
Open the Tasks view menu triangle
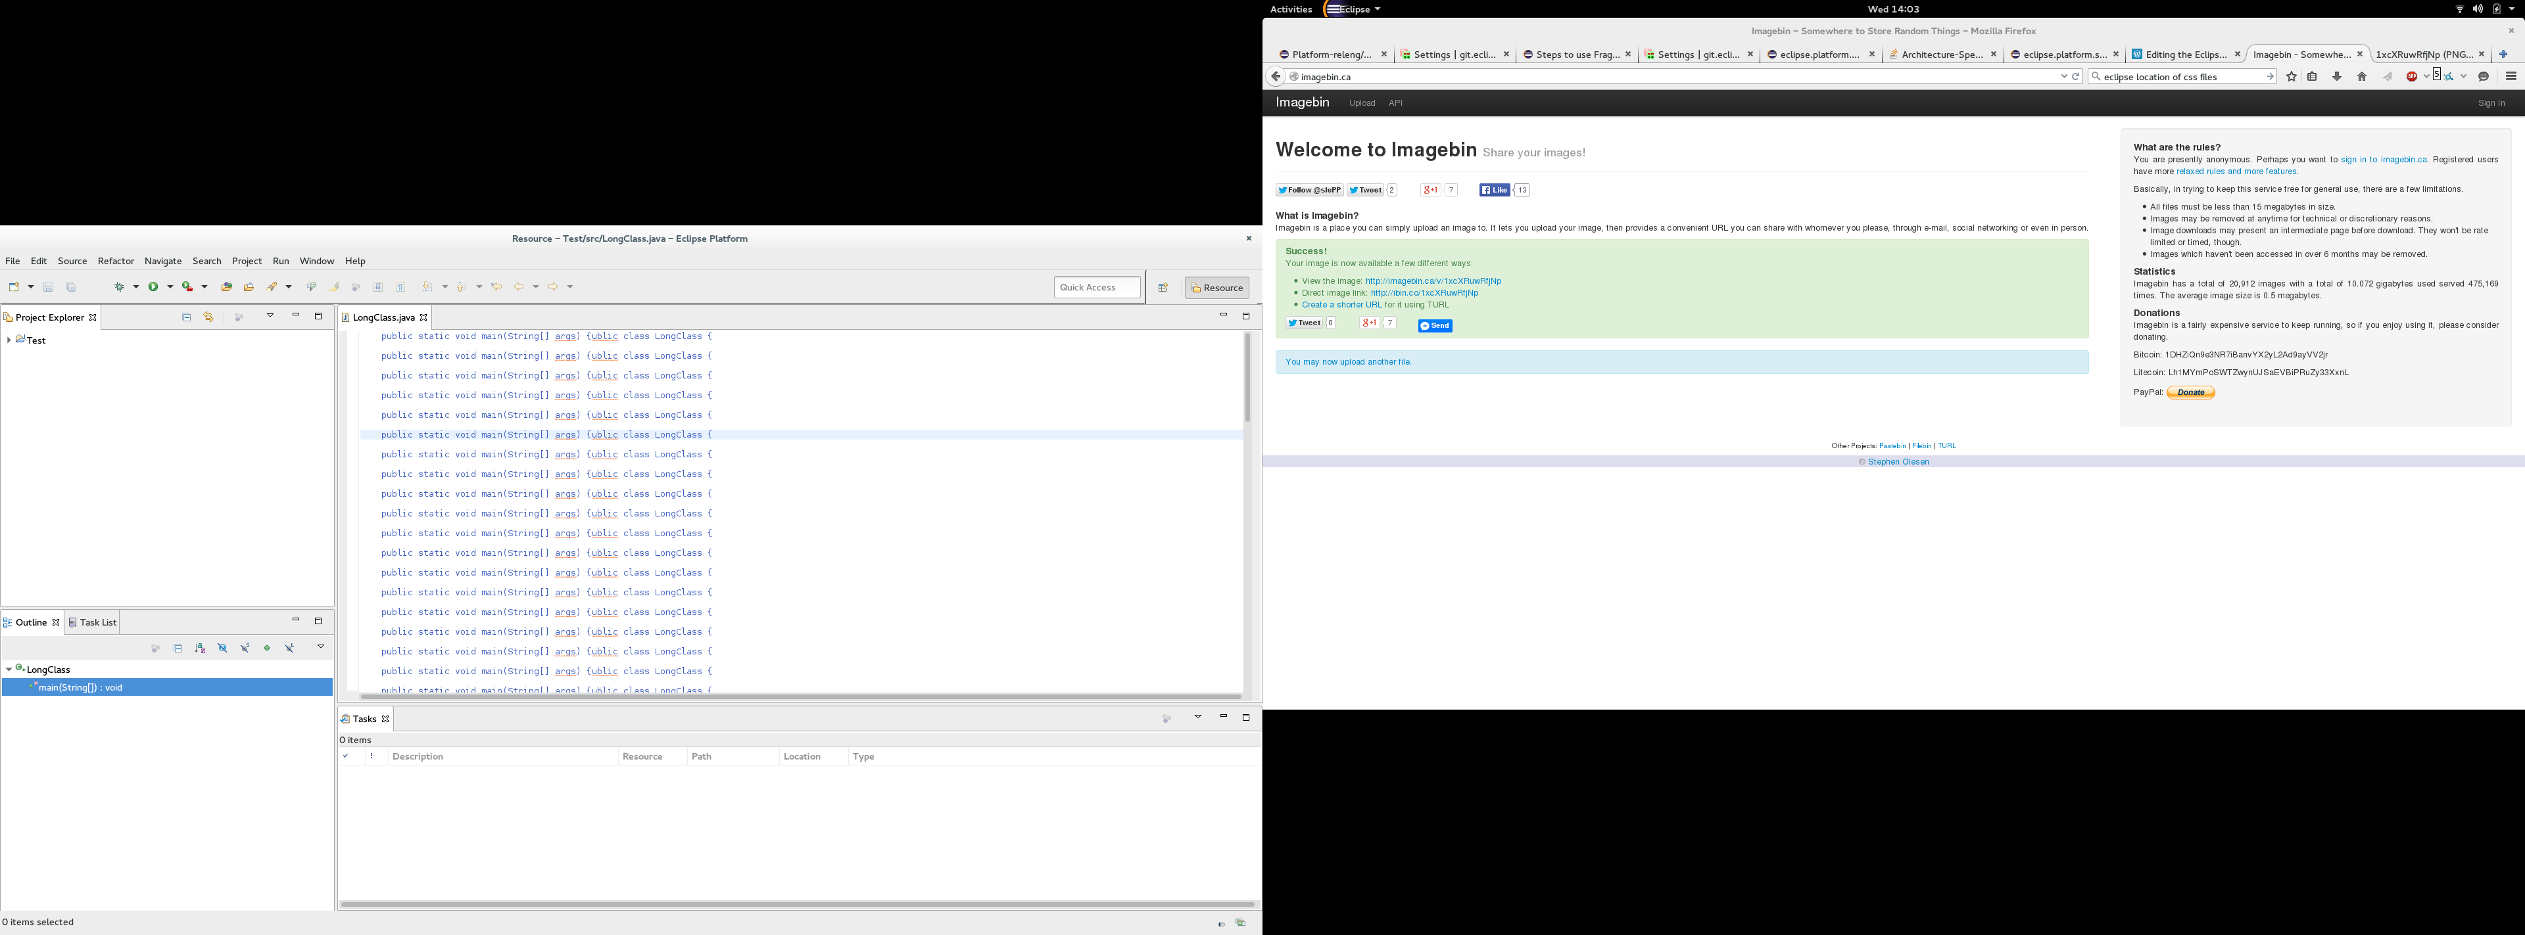point(1198,718)
